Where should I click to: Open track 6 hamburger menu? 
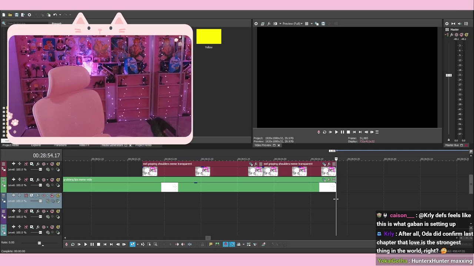pos(3,180)
